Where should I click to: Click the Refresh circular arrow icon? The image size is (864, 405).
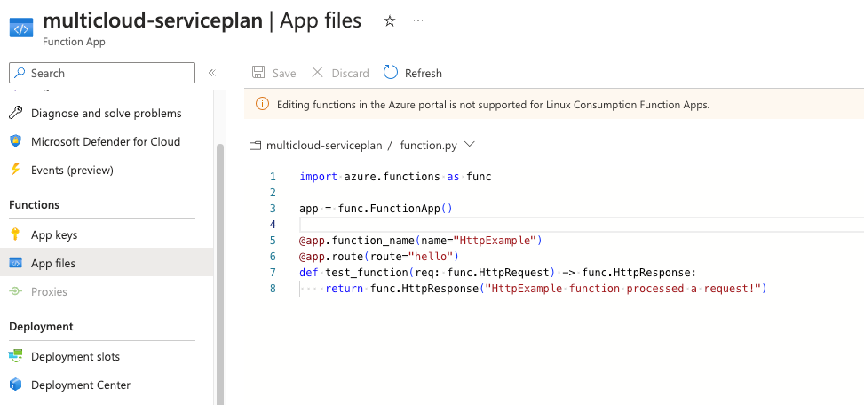click(391, 72)
